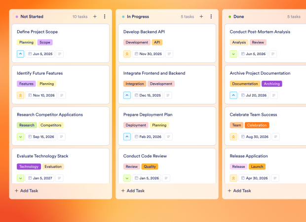Open the Integrate Frontend and Backend card
The image size is (306, 222).
(154, 73)
